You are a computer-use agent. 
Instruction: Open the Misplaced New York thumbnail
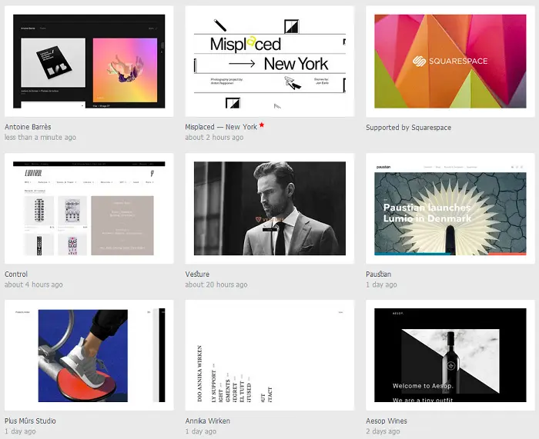pyautogui.click(x=269, y=61)
